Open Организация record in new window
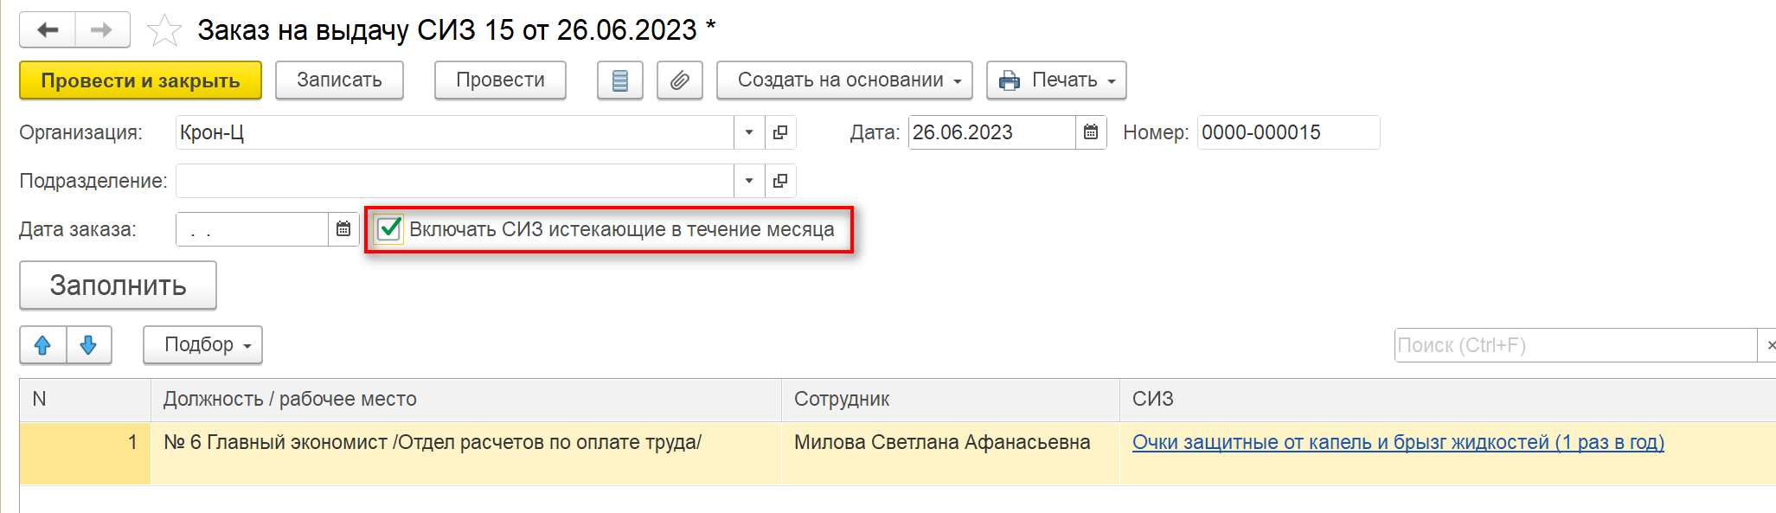Screen dimensions: 1776x513 780,132
